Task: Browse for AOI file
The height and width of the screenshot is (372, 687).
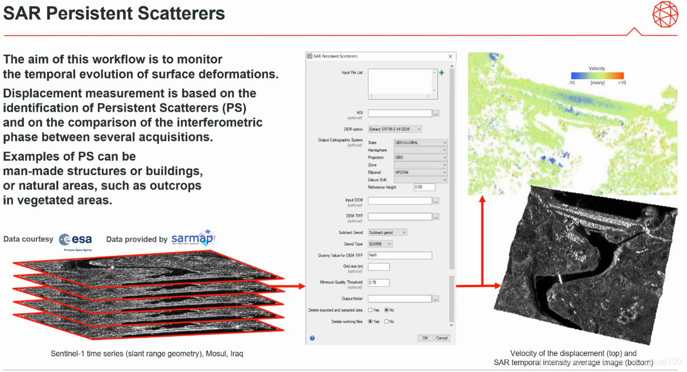Action: (436, 113)
